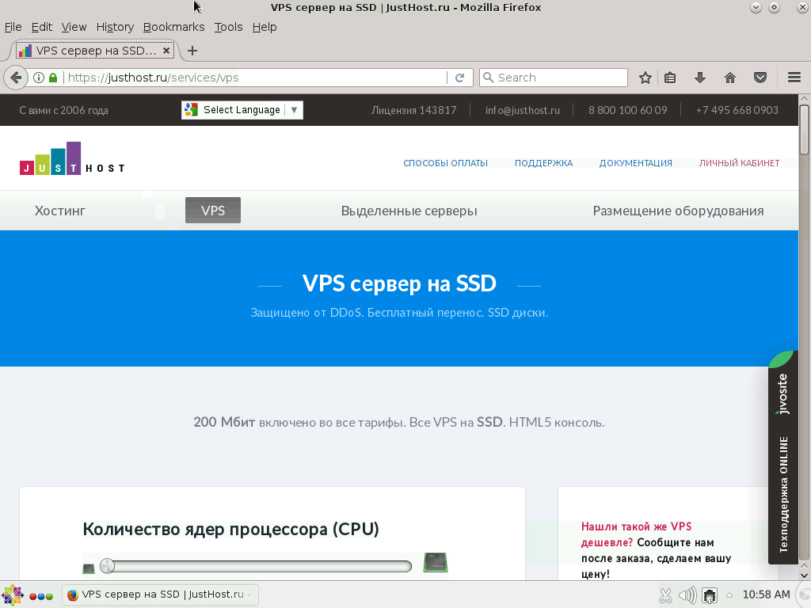The width and height of the screenshot is (811, 608).
Task: Focus the Firefox Search field
Action: tap(554, 78)
